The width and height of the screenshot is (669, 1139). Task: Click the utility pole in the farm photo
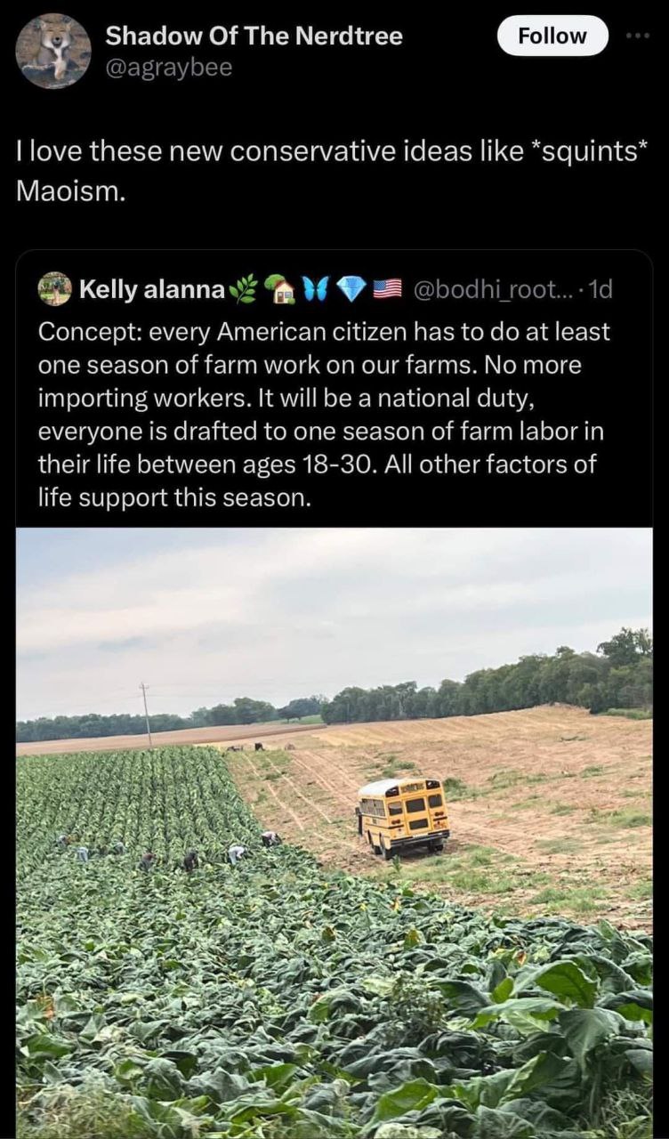coord(146,714)
